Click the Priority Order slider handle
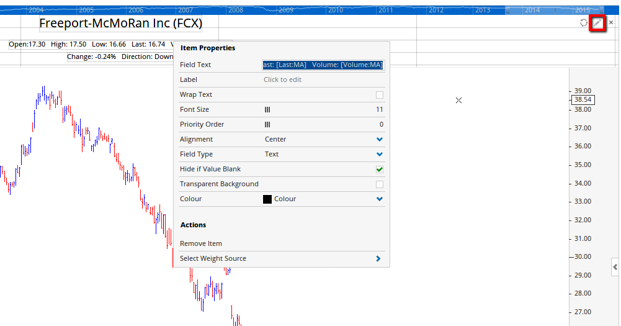Viewport: 621px width, 326px height. point(267,125)
